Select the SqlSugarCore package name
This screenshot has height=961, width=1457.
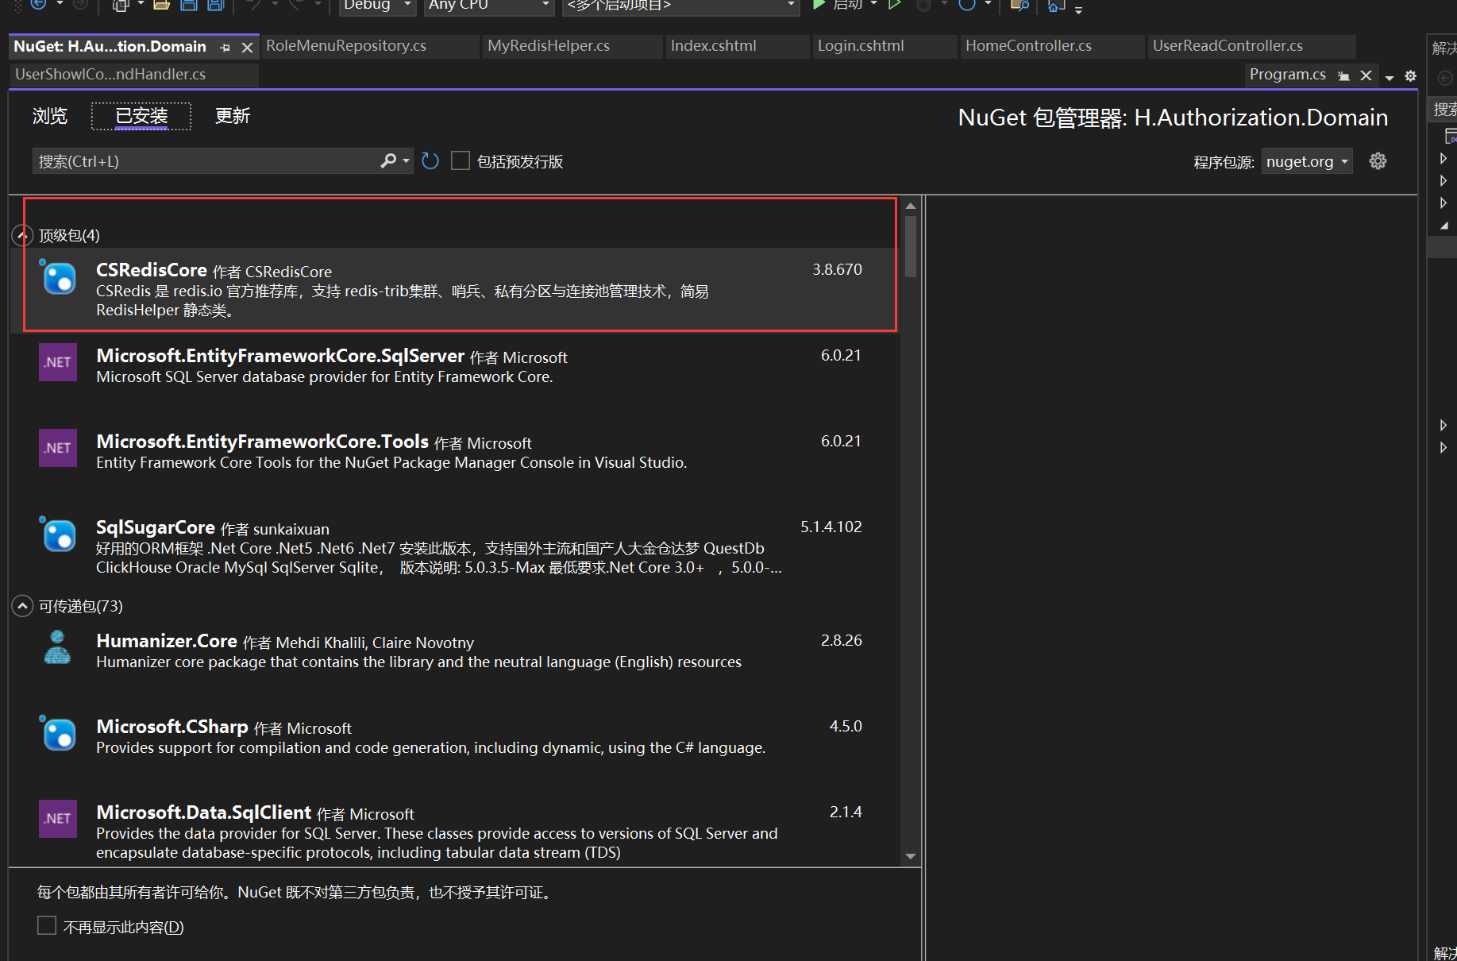pyautogui.click(x=156, y=527)
